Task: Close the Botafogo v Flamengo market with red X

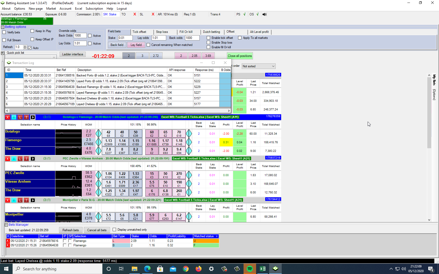Action: 8,117
